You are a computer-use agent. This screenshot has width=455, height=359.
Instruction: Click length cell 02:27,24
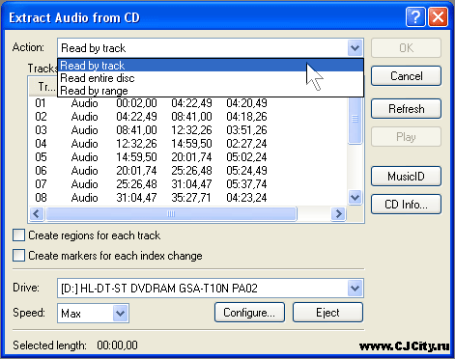(x=246, y=144)
